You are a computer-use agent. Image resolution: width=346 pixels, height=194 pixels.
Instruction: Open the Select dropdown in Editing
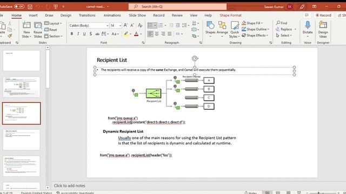(284, 35)
